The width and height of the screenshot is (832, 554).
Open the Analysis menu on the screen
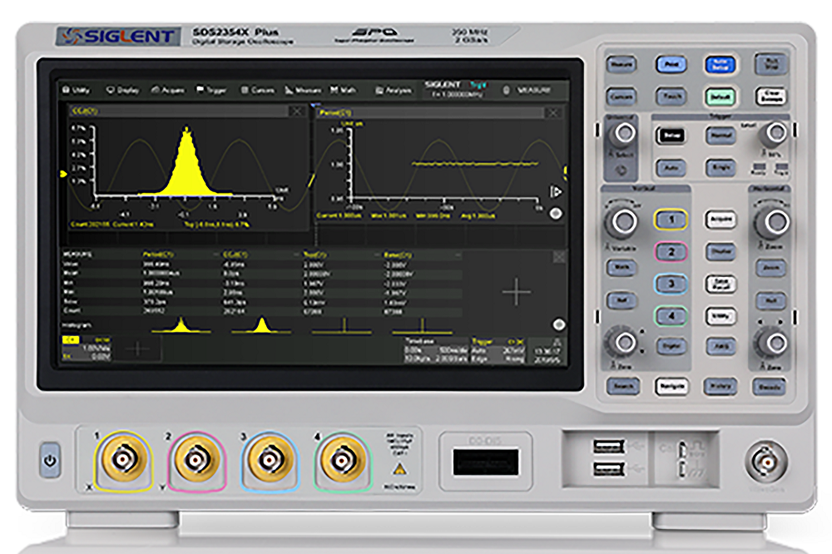(x=394, y=91)
